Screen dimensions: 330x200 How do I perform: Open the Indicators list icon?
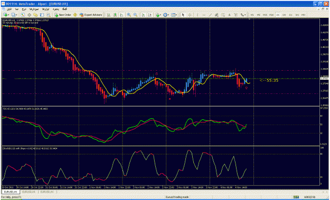(x=157, y=15)
